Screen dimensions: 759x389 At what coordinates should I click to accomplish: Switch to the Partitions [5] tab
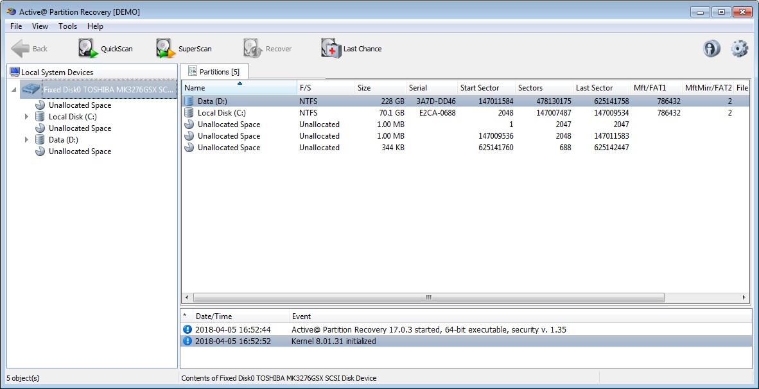pos(215,72)
